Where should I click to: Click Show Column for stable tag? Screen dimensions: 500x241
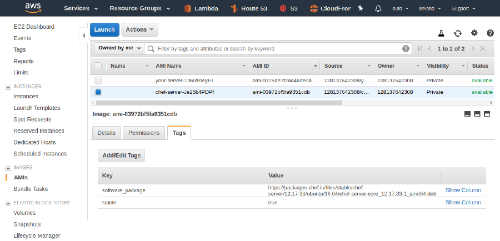463,203
